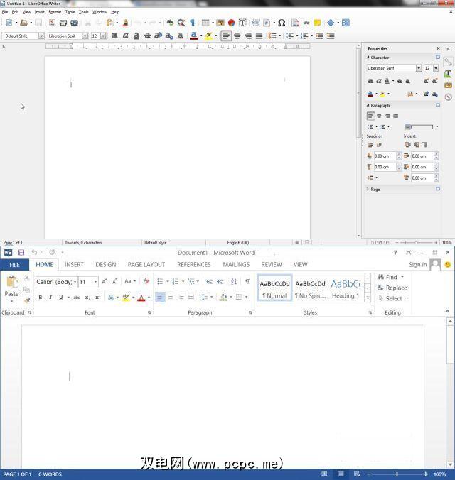
Task: Click the Paste icon in LibreOffice toolbar
Action: 109,23
